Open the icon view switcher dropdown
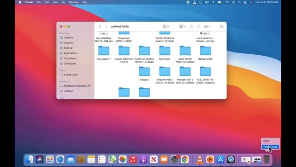 166,26
